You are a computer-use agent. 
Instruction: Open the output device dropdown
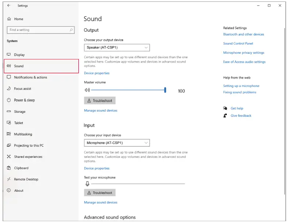click(117, 48)
